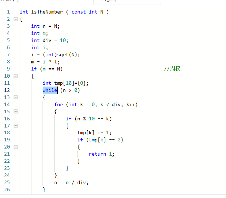The image size is (226, 198).
Task: Click the function name 'IsTheNumber' on line 1
Action: 47,12
